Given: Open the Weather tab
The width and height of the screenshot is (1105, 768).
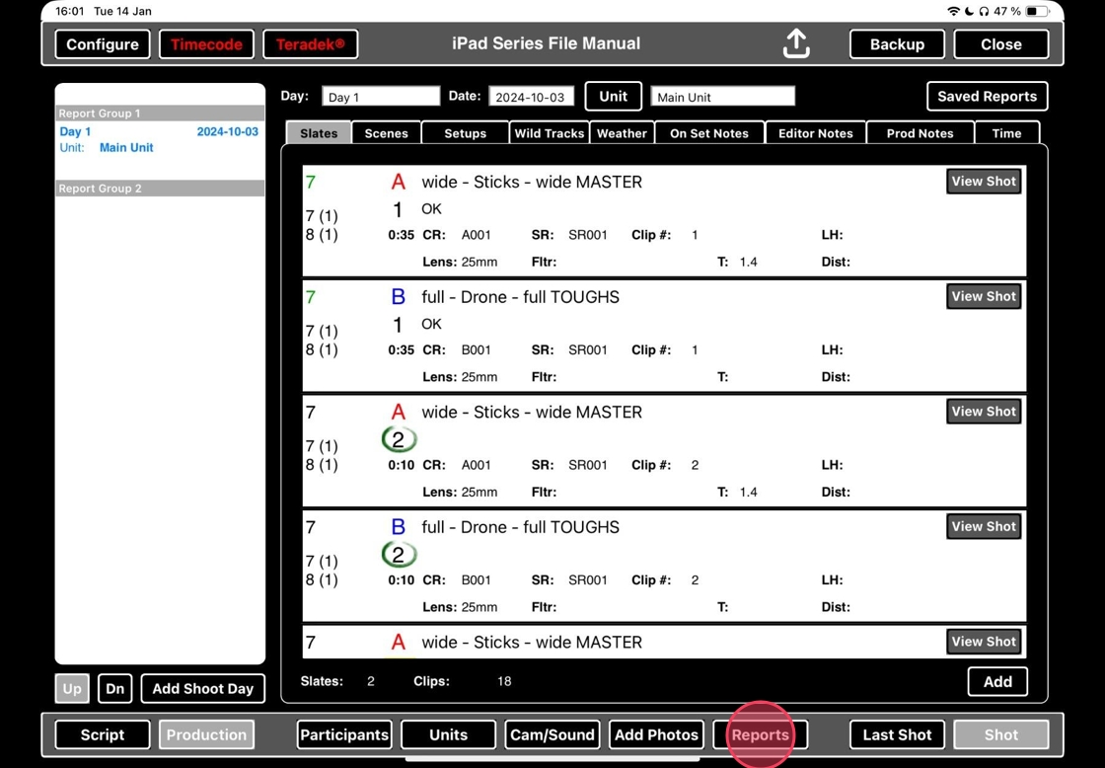Looking at the screenshot, I should pos(622,133).
